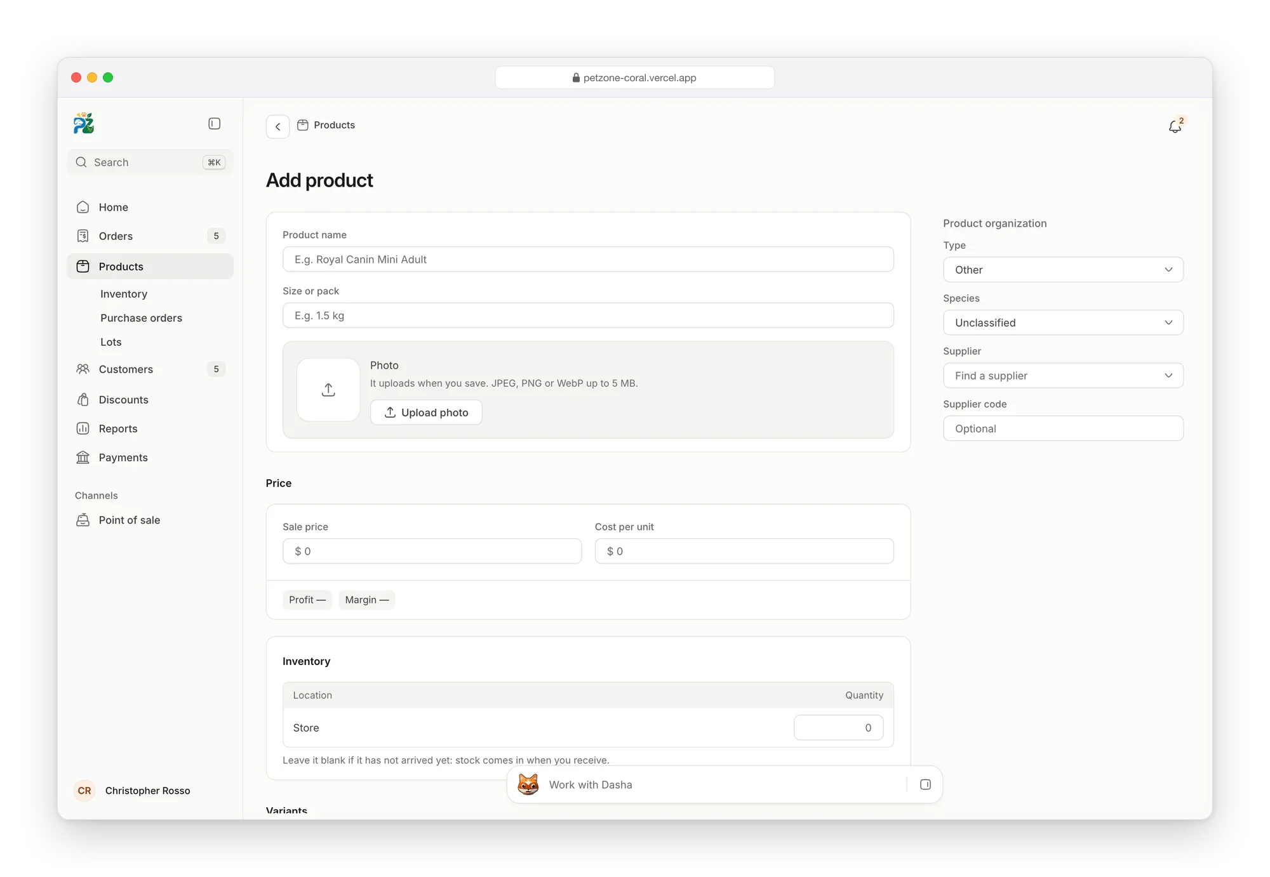Click the browser address bar
1270x877 pixels.
tap(634, 77)
